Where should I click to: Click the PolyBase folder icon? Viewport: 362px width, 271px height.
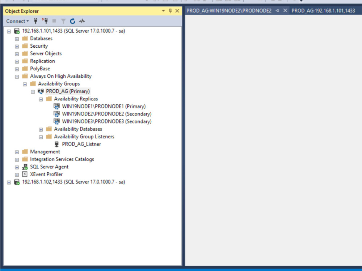(25, 68)
